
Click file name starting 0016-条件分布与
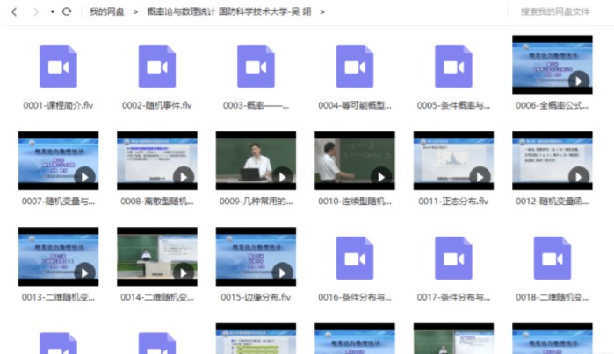point(355,297)
